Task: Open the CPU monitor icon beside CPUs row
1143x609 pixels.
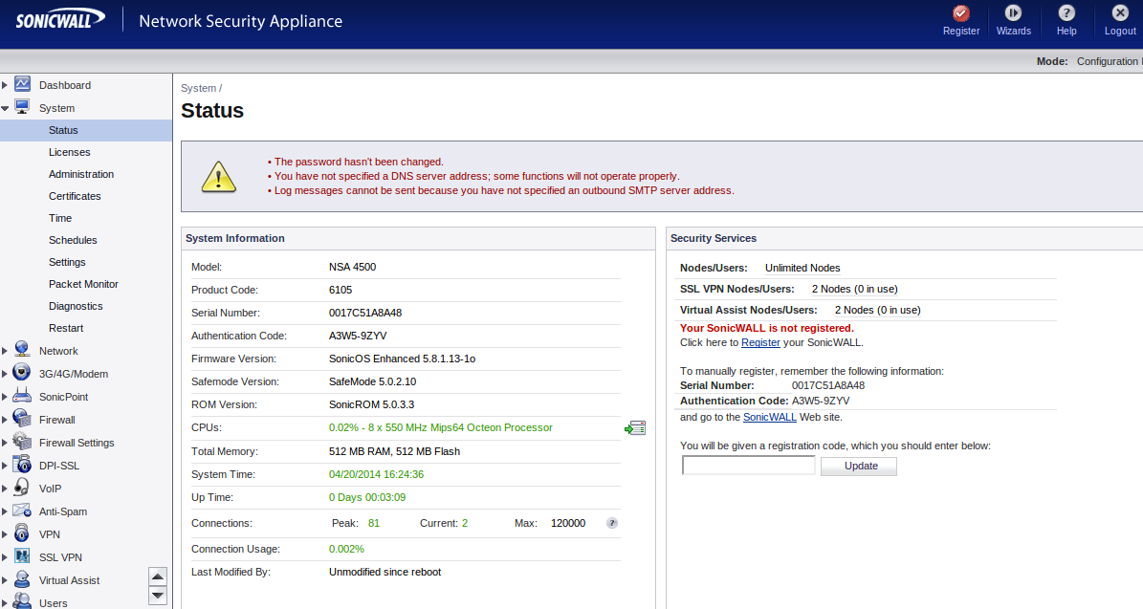Action: (635, 428)
